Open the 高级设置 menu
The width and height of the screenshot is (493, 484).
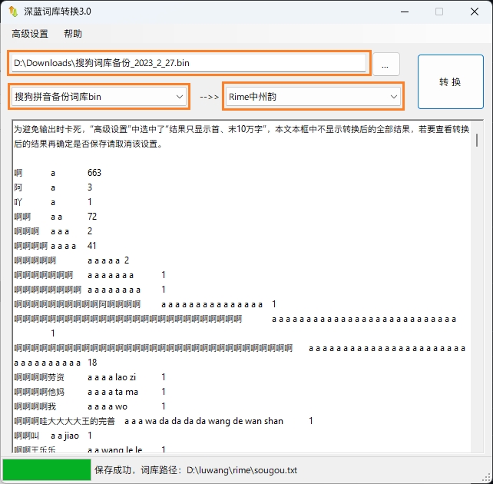[30, 34]
